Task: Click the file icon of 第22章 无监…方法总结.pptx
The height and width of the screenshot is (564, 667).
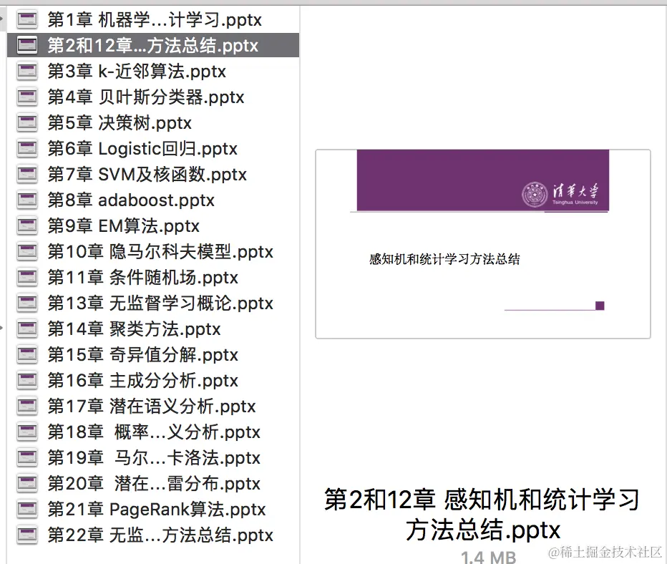Action: (x=26, y=535)
